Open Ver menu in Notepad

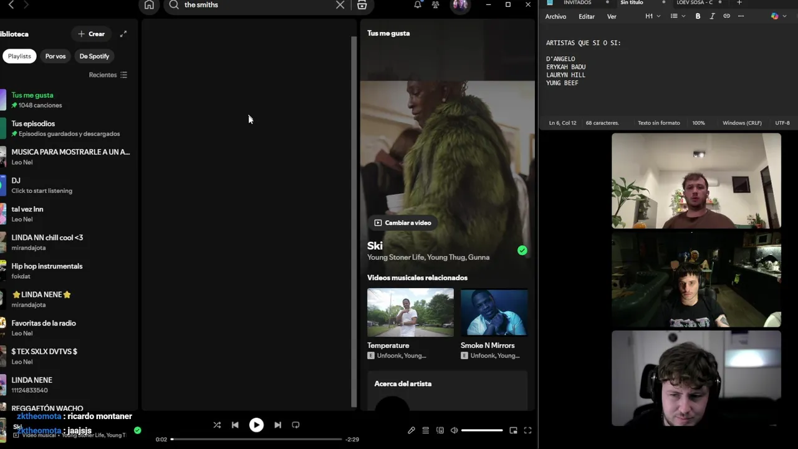click(612, 16)
